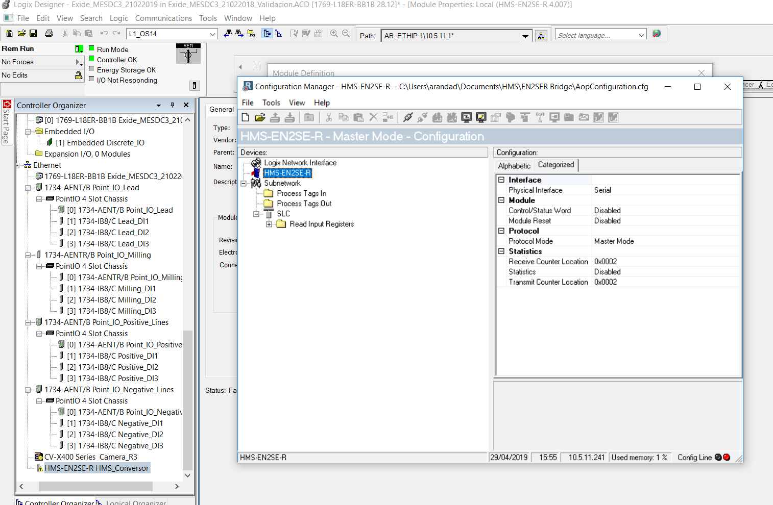The width and height of the screenshot is (773, 505).
Task: Click the Print icon in main toolbar
Action: [49, 34]
